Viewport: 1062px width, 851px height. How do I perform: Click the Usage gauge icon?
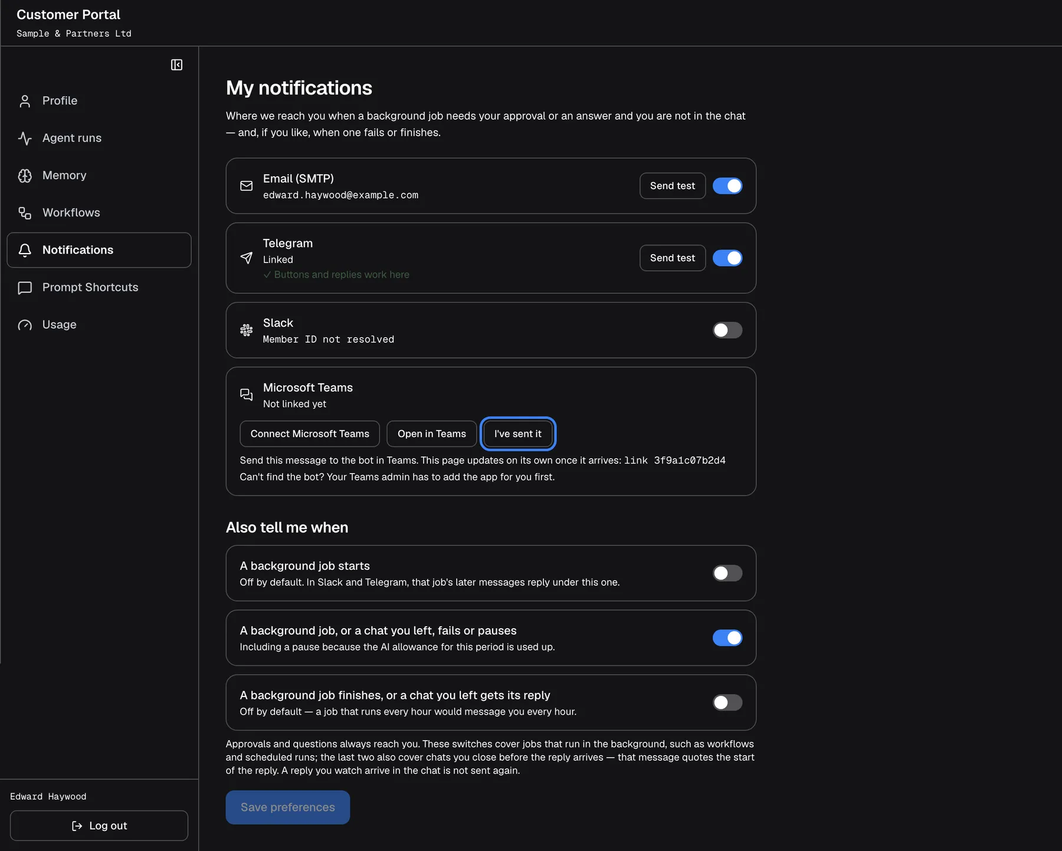[25, 325]
